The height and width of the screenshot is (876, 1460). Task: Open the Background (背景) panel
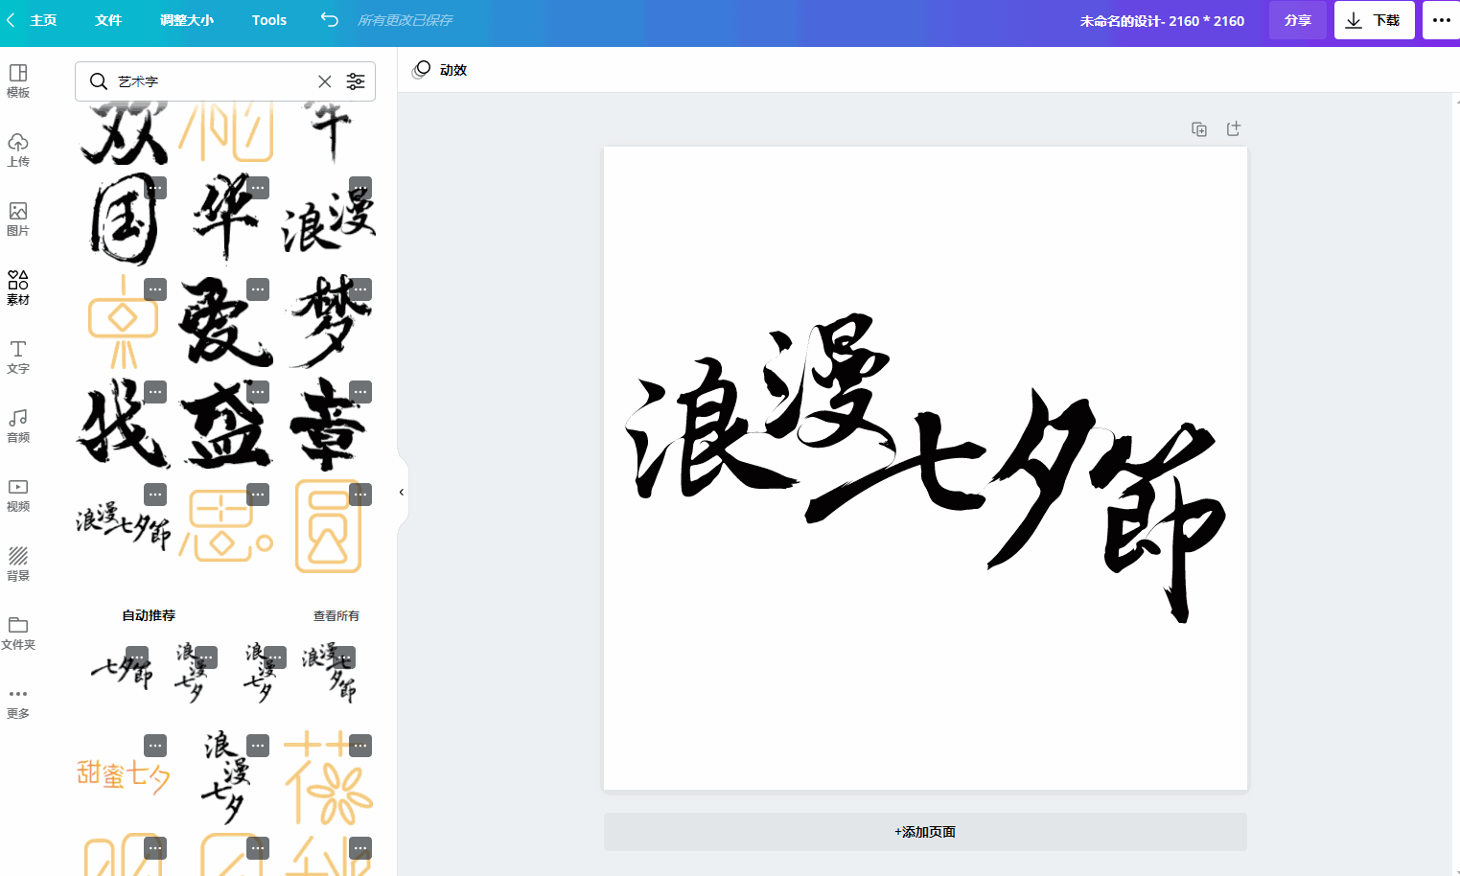pos(17,564)
